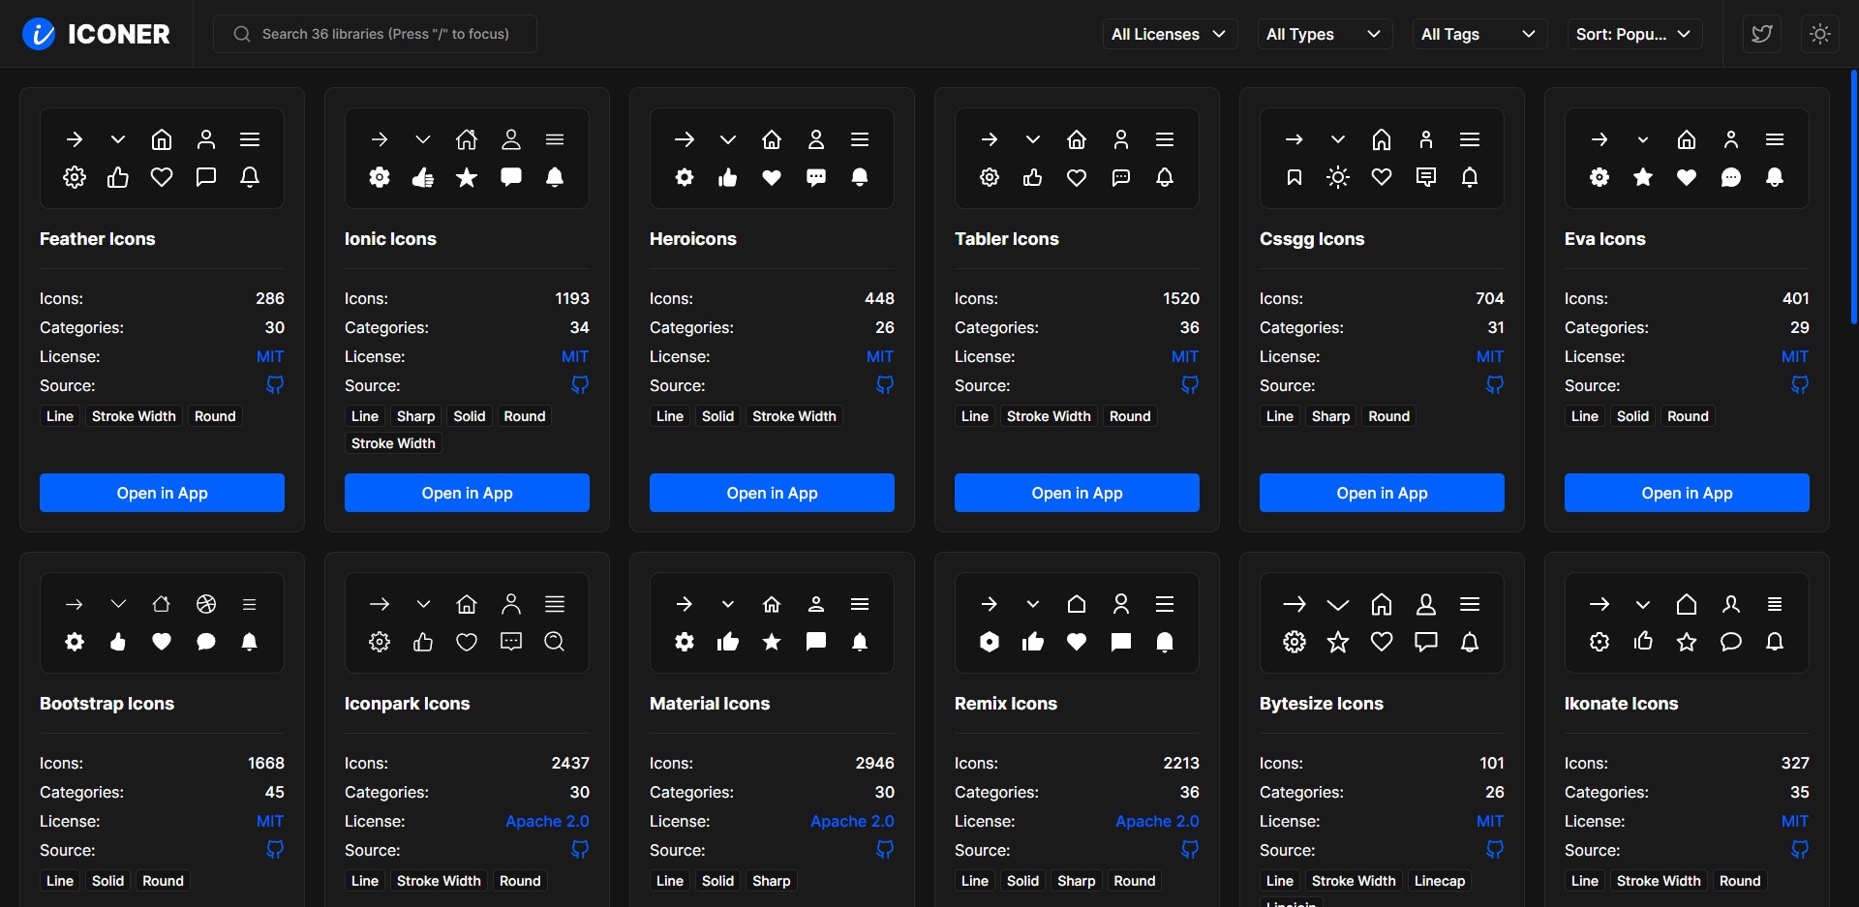The height and width of the screenshot is (907, 1859).
Task: Click the Ikonate Icons preview thumbnail
Action: [1687, 622]
